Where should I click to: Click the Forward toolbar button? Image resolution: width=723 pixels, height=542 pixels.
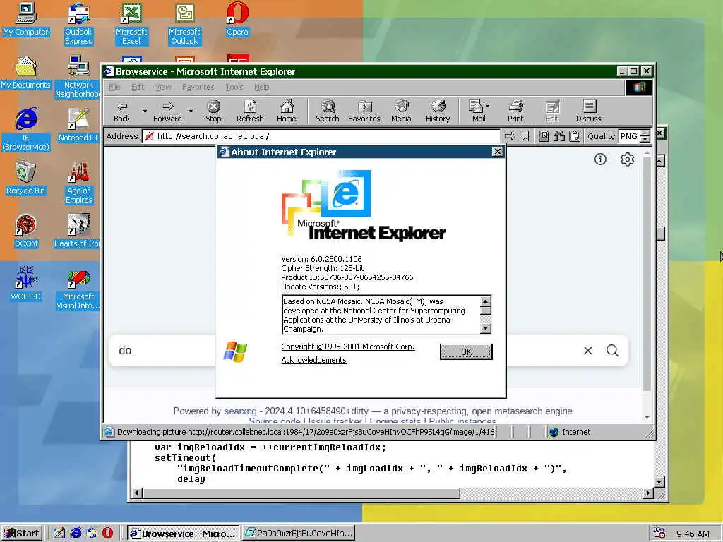point(168,112)
